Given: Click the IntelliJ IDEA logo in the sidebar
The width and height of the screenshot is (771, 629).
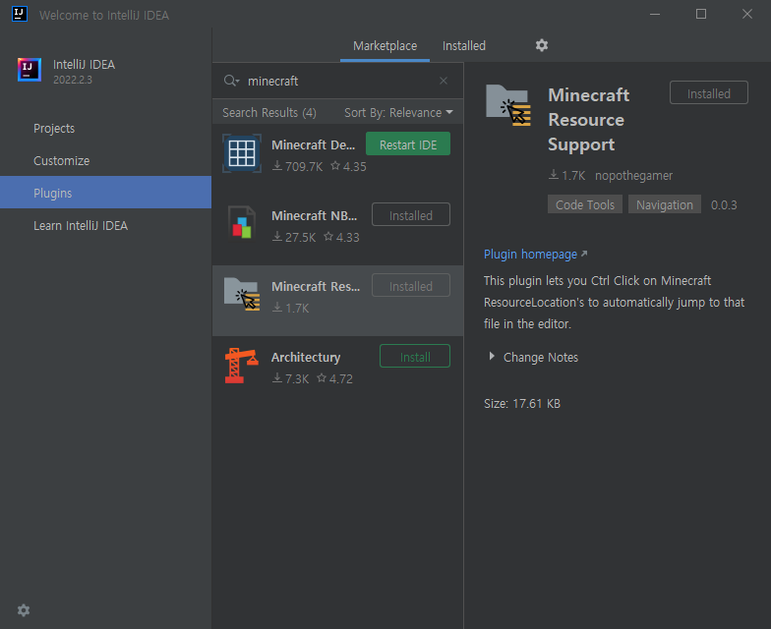Looking at the screenshot, I should pyautogui.click(x=30, y=70).
